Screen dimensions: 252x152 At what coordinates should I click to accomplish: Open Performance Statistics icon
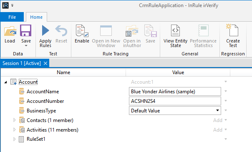tap(203, 30)
